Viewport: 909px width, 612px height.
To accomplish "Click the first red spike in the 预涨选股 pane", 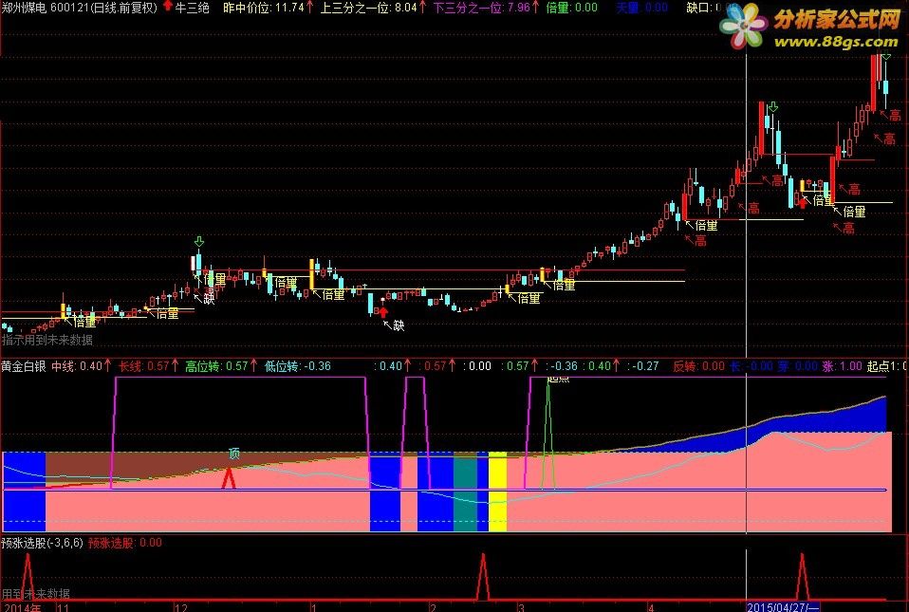I will [x=28, y=577].
